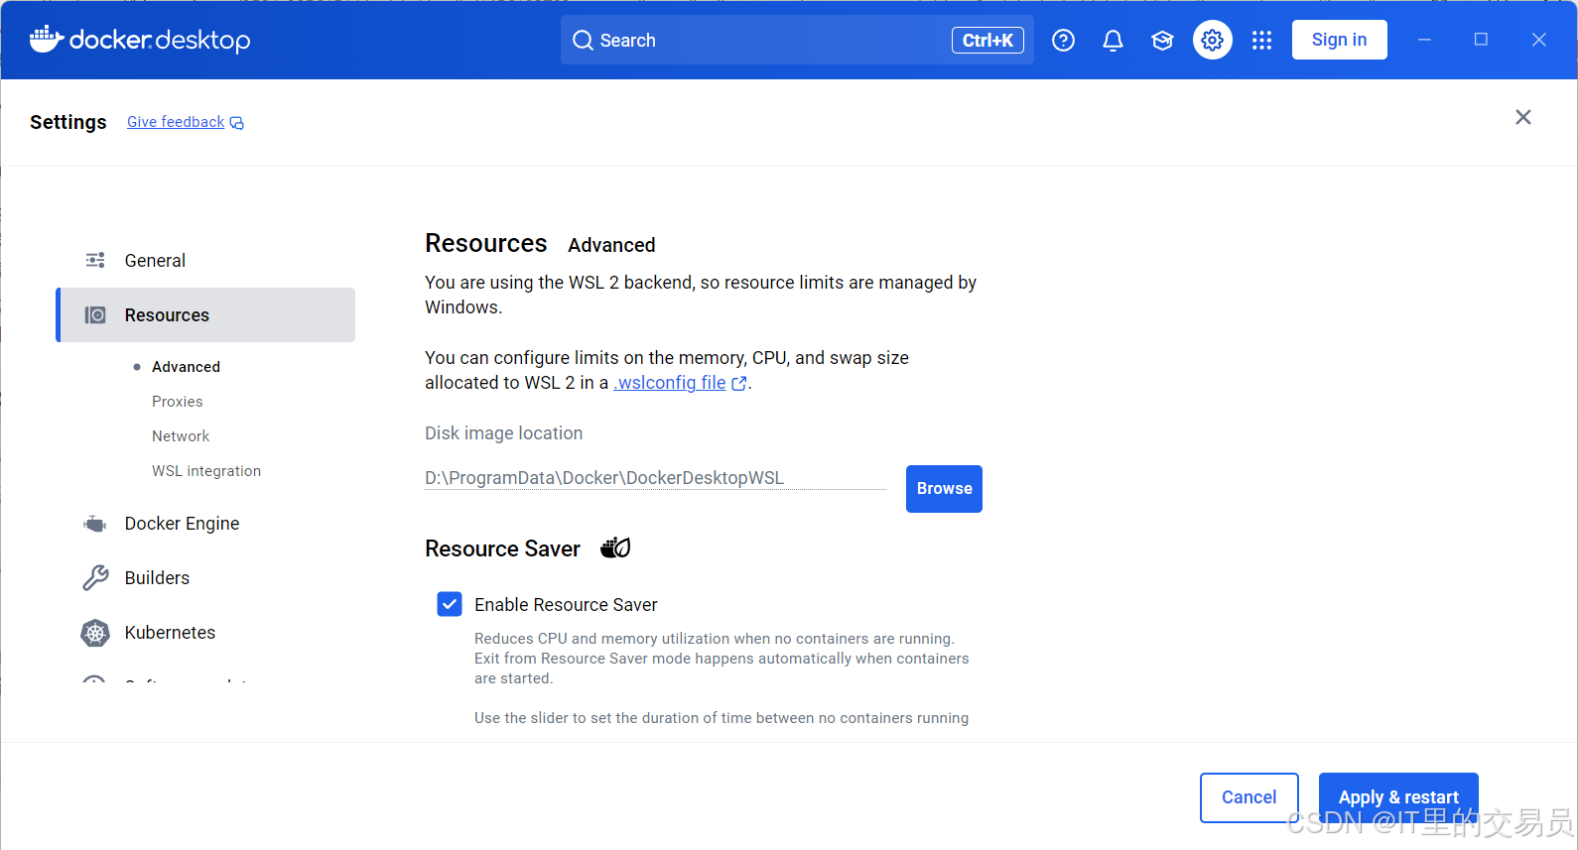Click the Settings page title
This screenshot has width=1578, height=850.
pyautogui.click(x=67, y=122)
